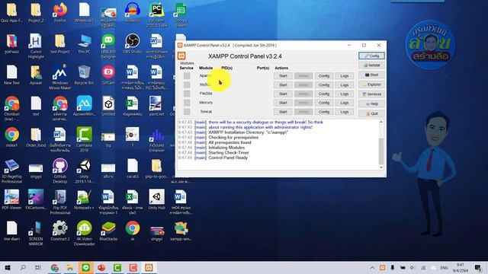Select the Windows Movie Maker shortcut
Viewport: 488px width, 274px height.
coord(60,78)
